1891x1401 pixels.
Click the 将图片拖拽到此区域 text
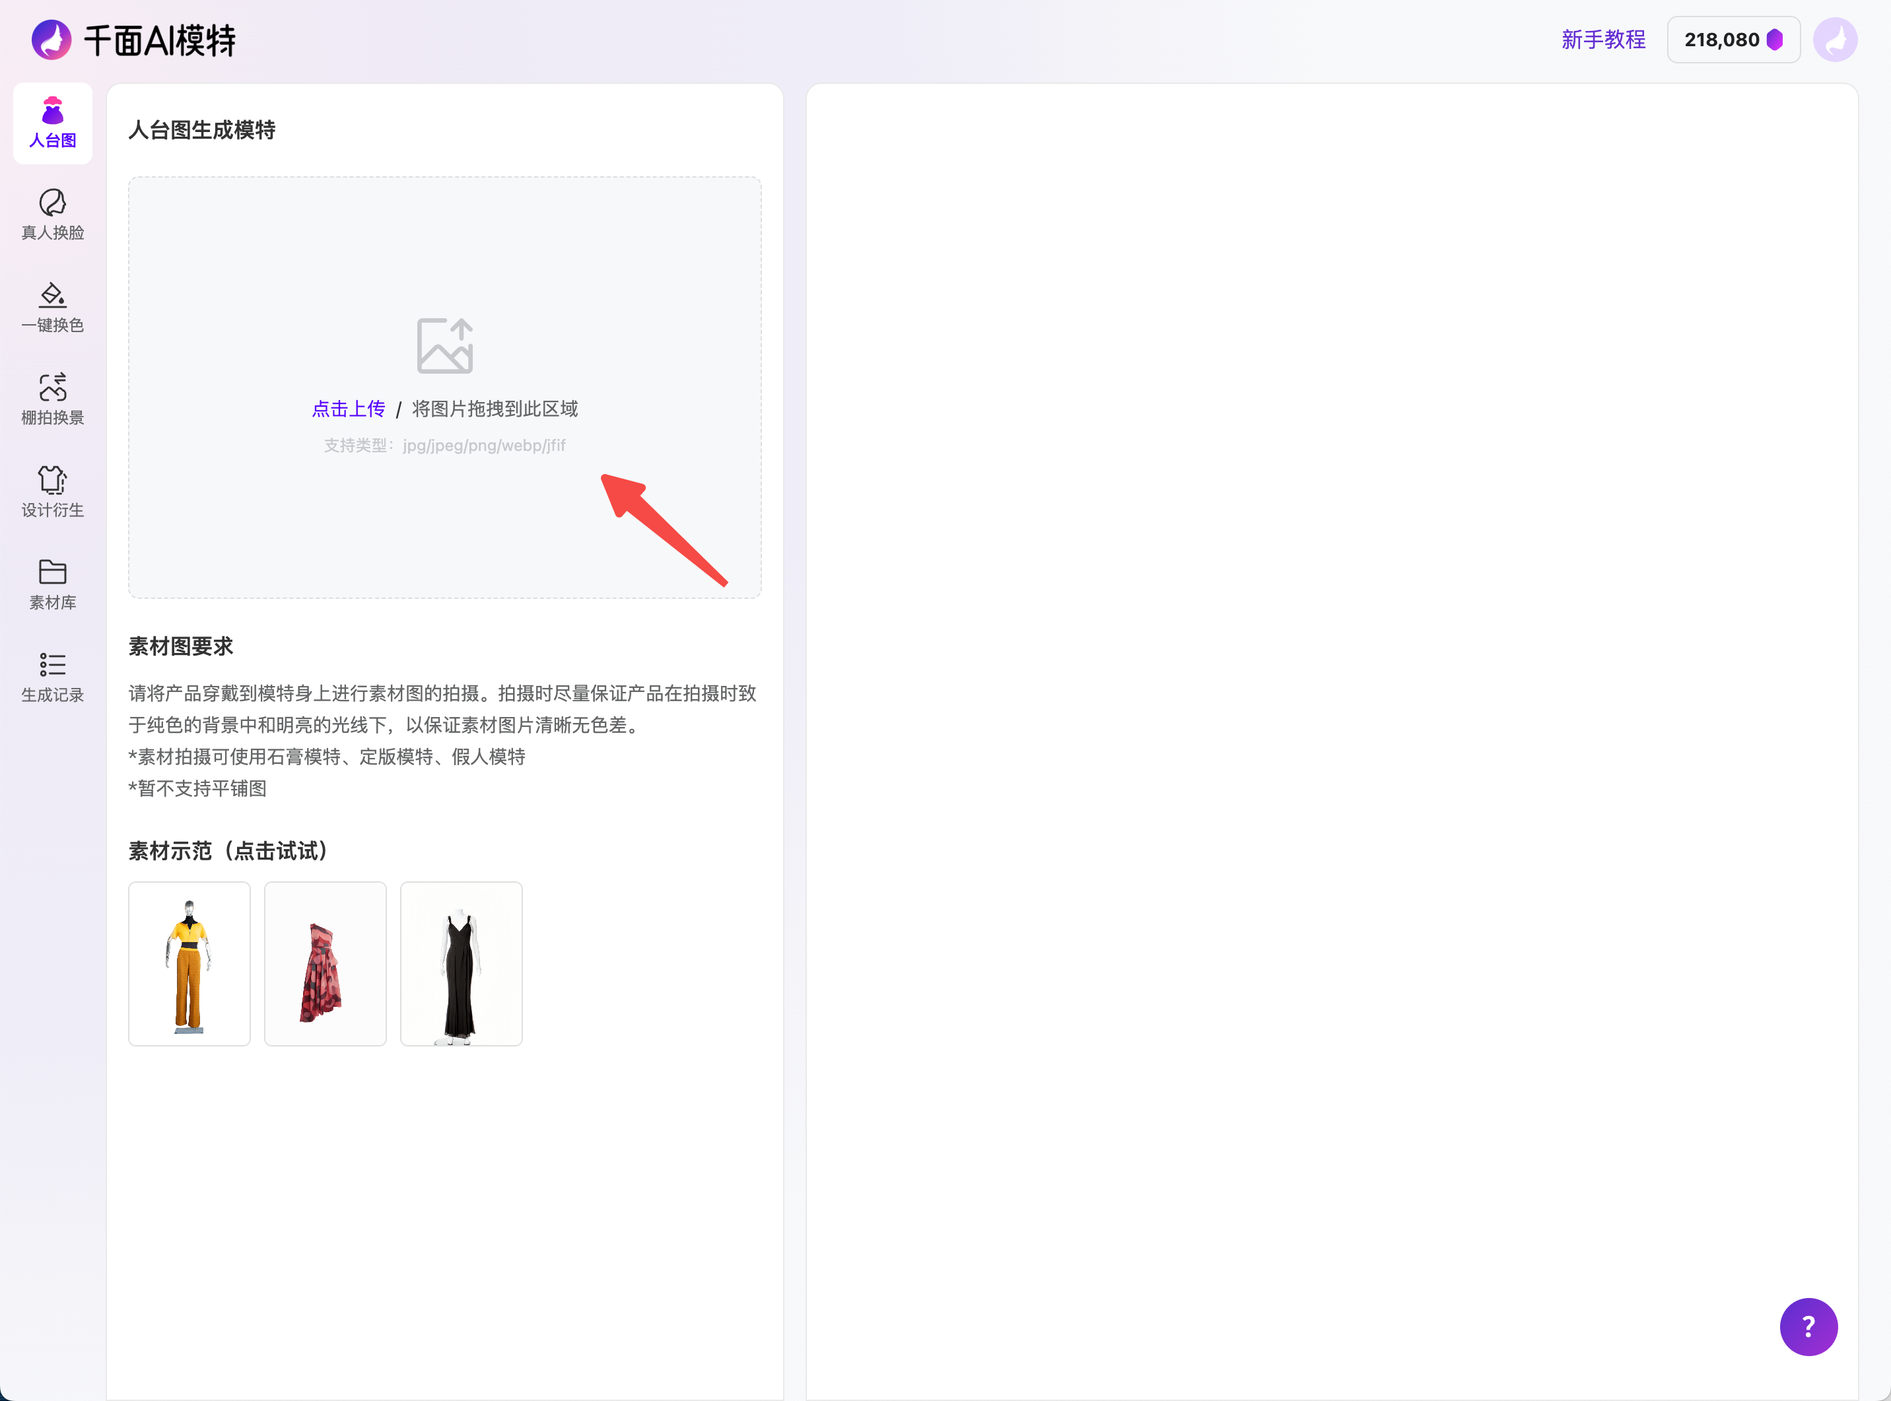(x=495, y=409)
